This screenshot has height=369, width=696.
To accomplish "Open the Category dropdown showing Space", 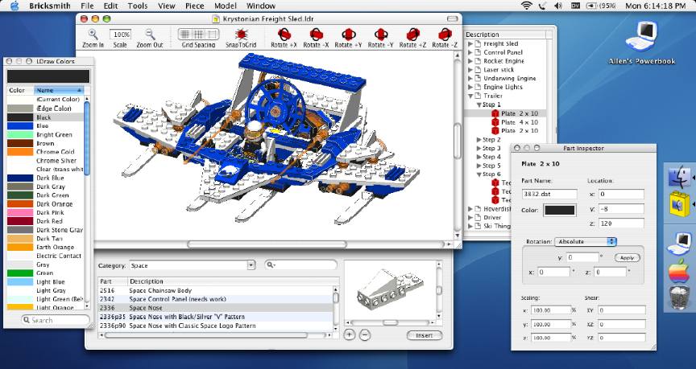I will 192,264.
